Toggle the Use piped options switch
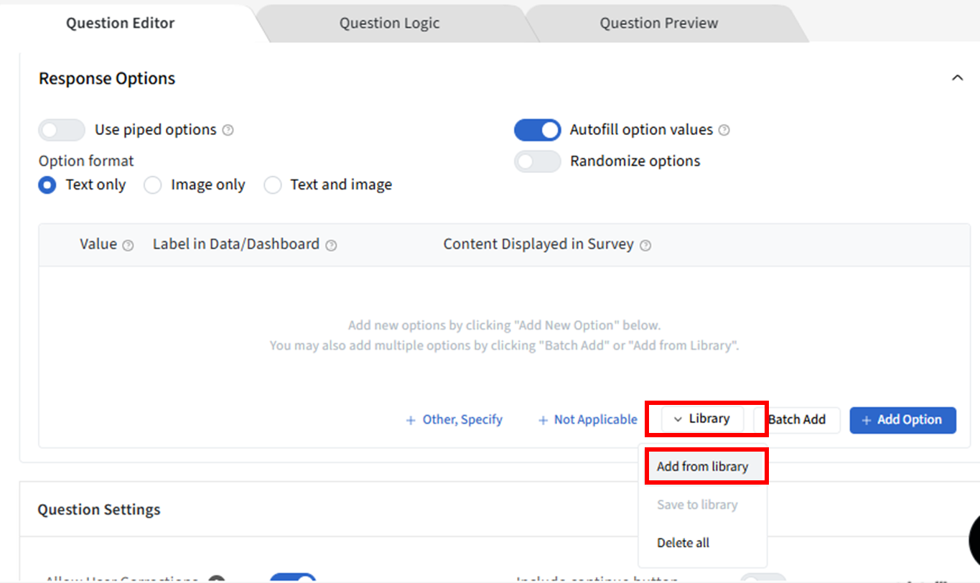The image size is (980, 583). tap(62, 130)
